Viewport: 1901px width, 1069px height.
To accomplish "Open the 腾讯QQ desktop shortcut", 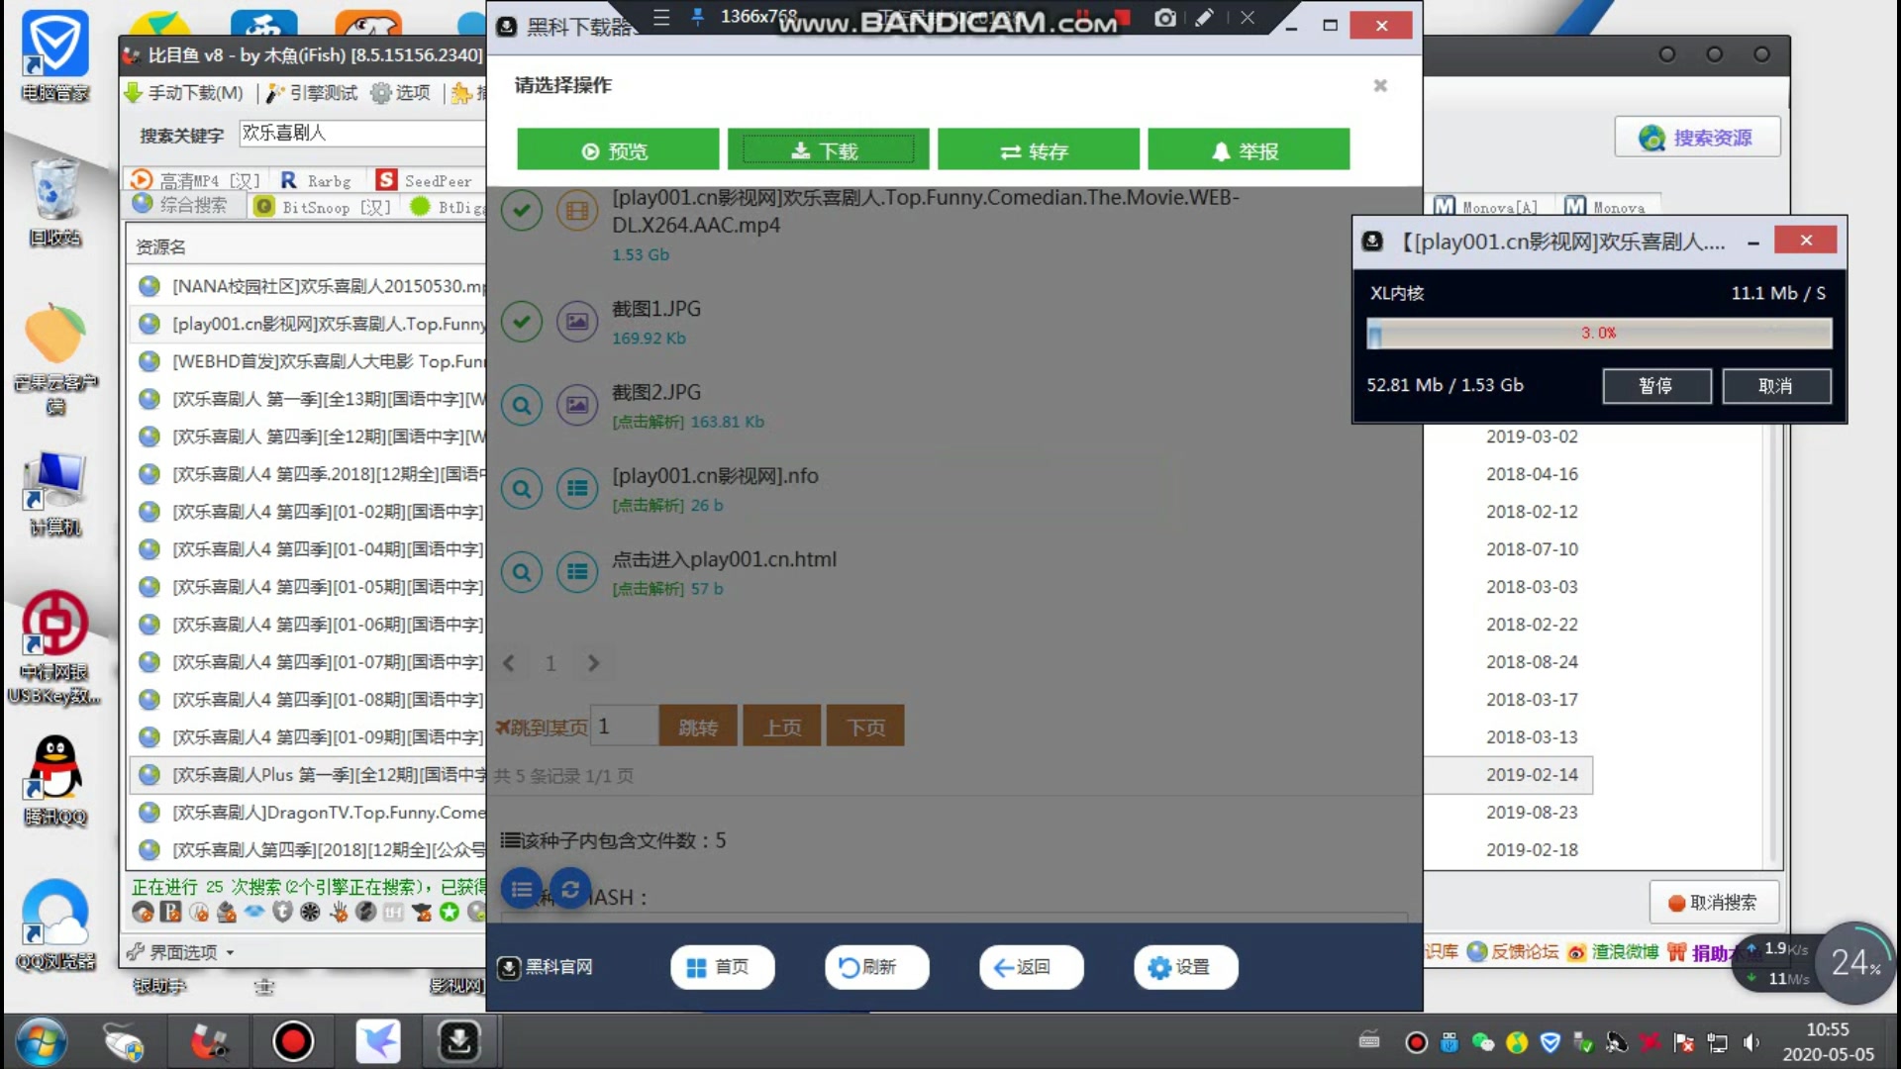I will (54, 782).
